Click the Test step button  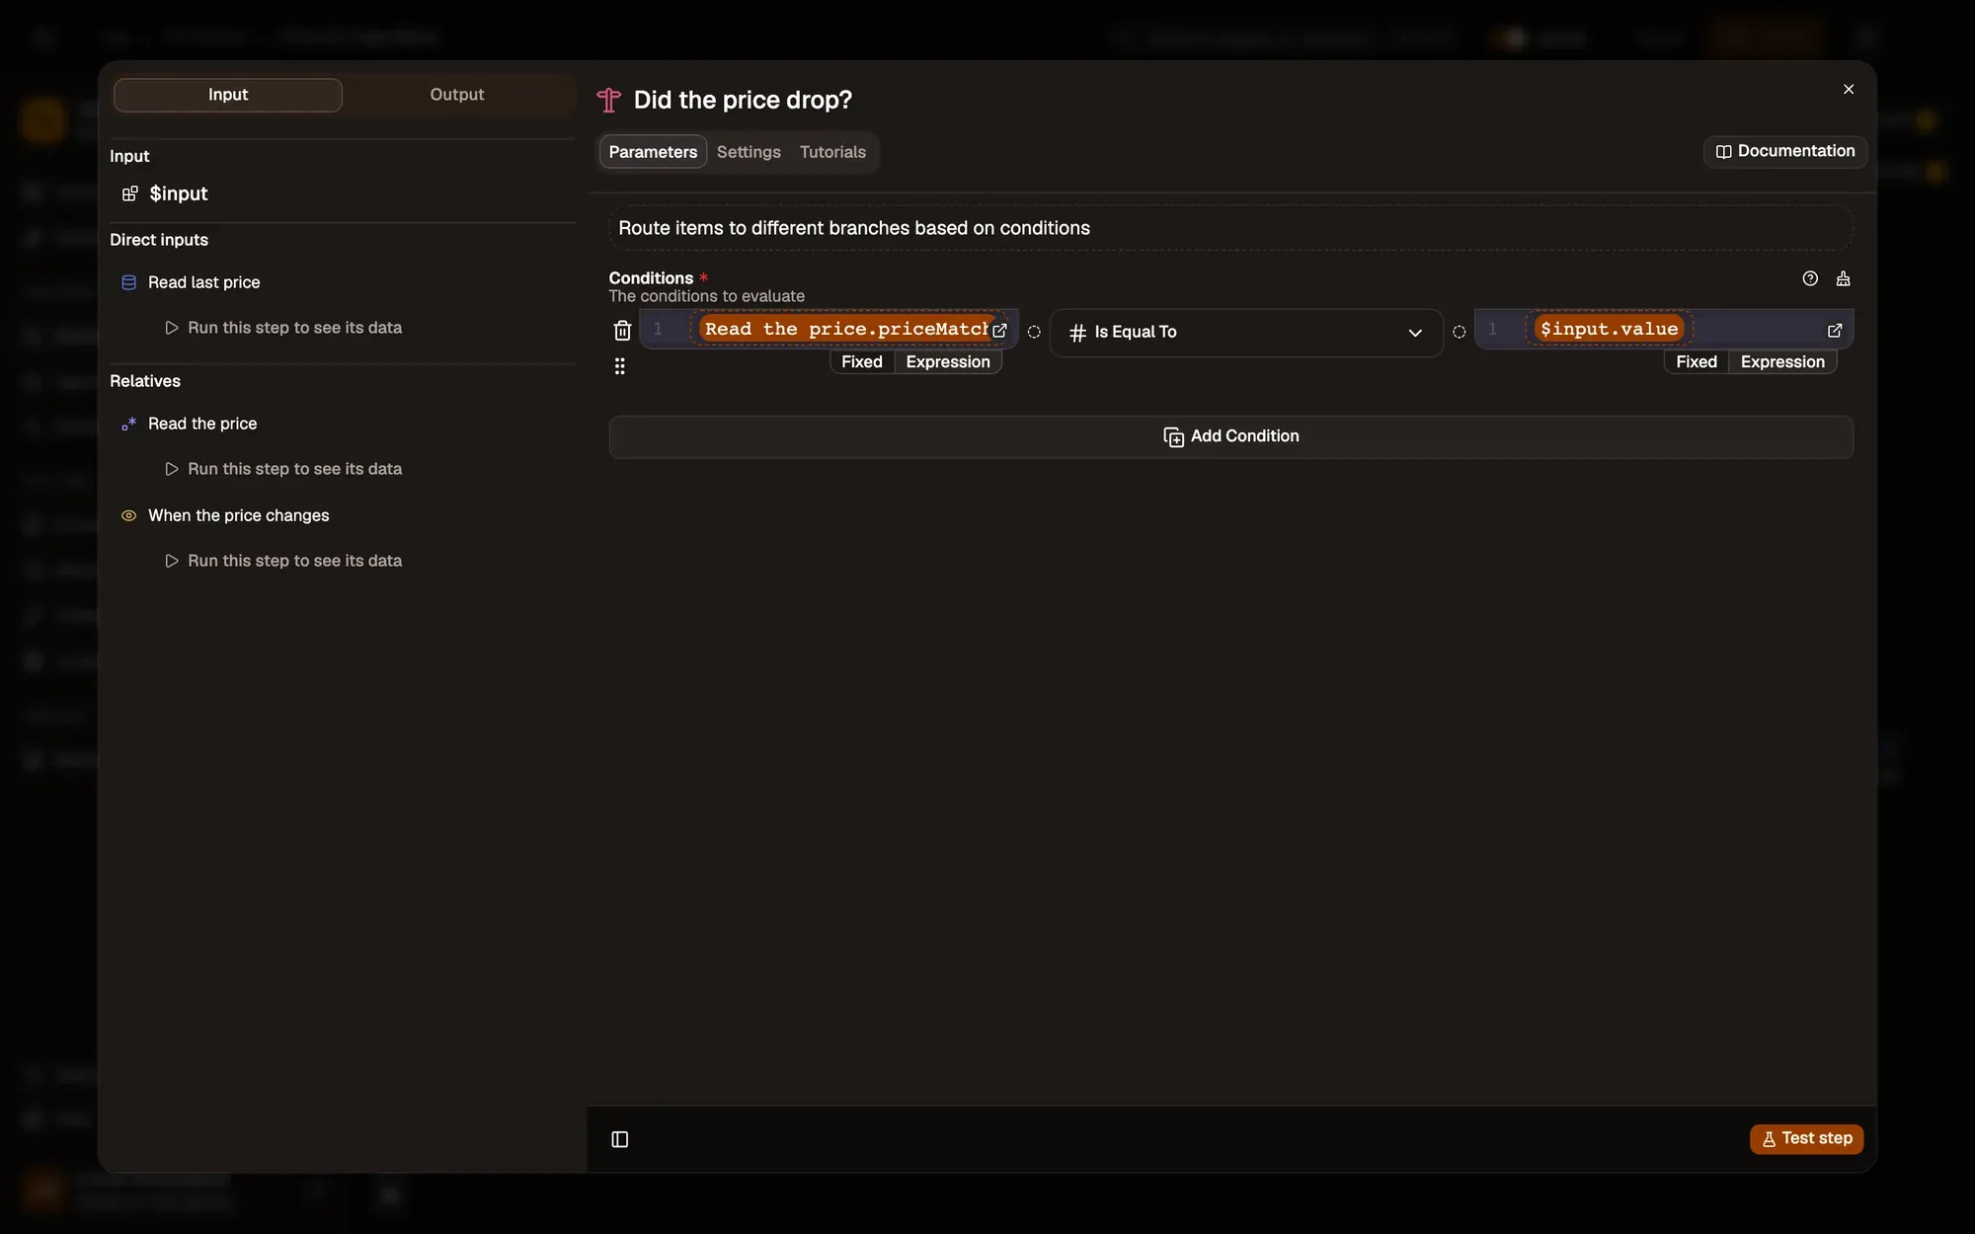1807,1138
